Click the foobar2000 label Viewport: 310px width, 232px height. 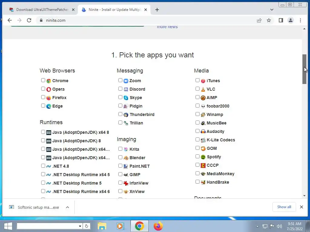(x=218, y=106)
